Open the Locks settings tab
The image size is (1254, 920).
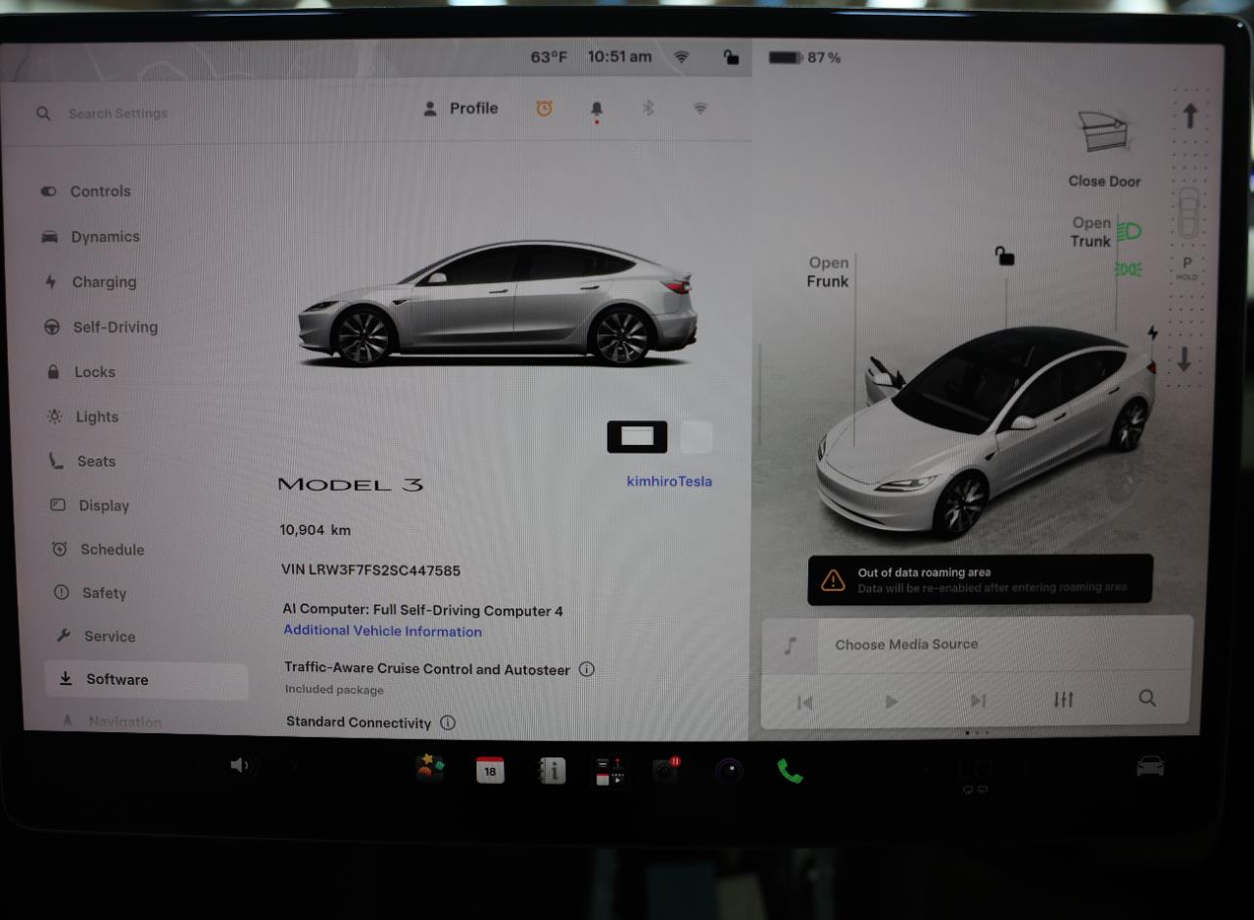[81, 372]
